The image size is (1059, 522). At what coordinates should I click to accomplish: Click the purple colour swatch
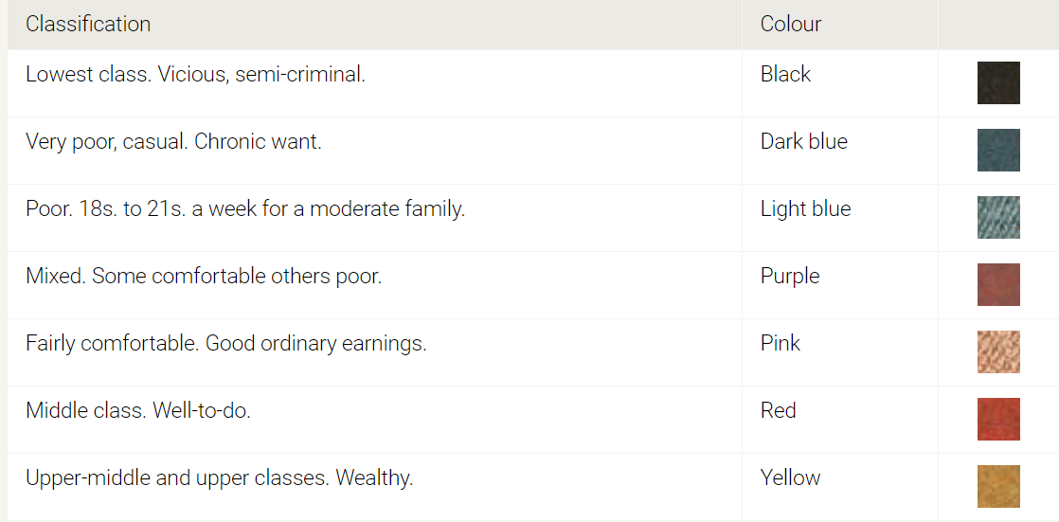(x=998, y=284)
